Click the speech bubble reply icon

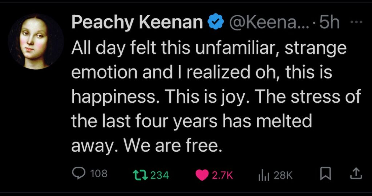coord(79,174)
